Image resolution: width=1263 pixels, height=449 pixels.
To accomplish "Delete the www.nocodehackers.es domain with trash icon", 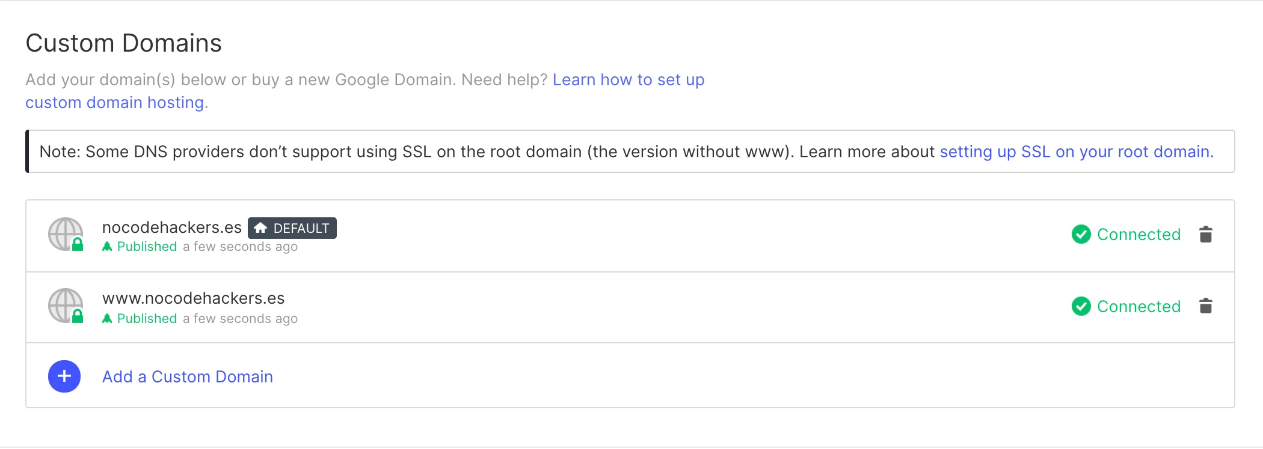I will 1205,306.
